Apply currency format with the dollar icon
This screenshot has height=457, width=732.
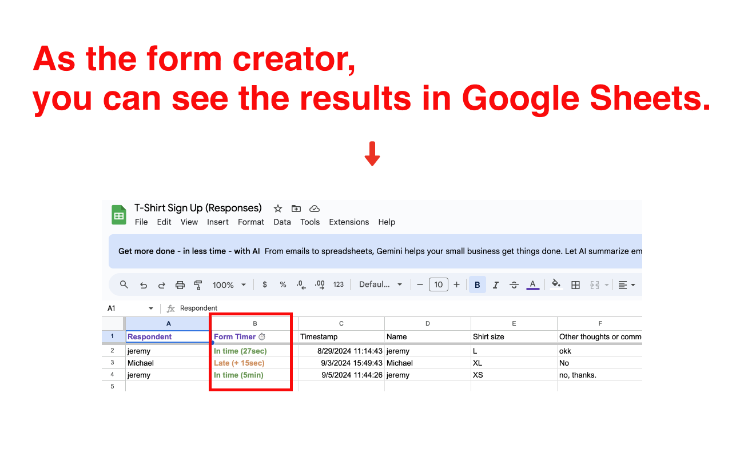coord(264,284)
